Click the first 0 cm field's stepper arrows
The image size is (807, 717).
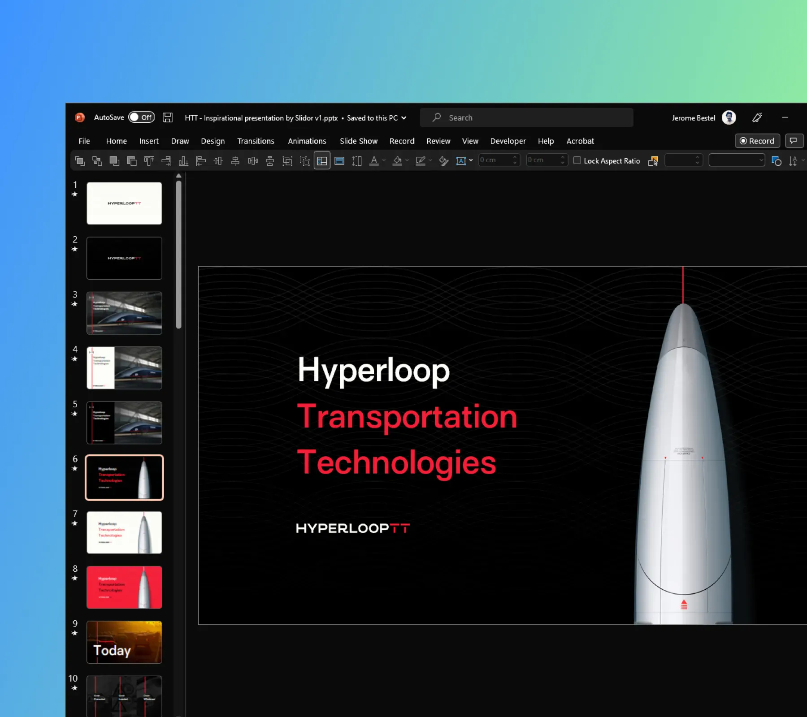tap(515, 160)
